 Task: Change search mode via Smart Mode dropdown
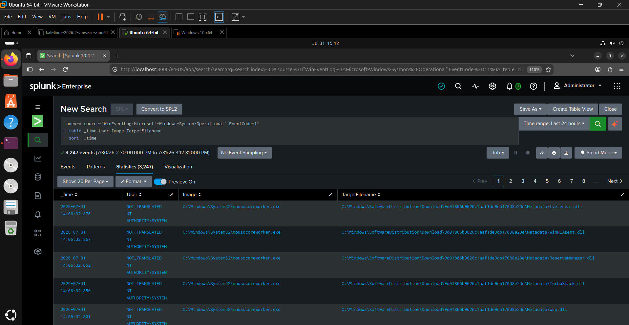(x=598, y=153)
